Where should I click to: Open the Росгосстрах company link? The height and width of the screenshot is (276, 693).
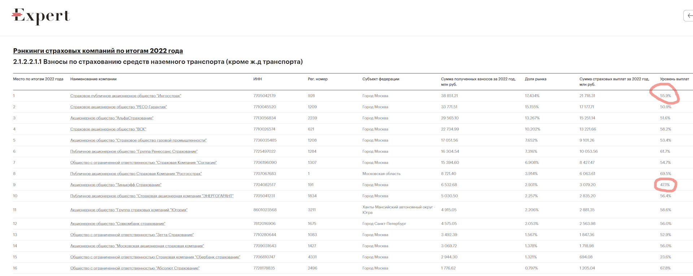click(x=136, y=174)
